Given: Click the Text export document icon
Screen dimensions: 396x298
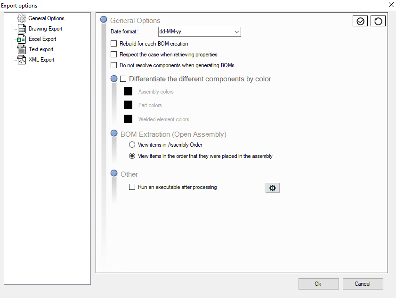Looking at the screenshot, I should click(x=22, y=50).
